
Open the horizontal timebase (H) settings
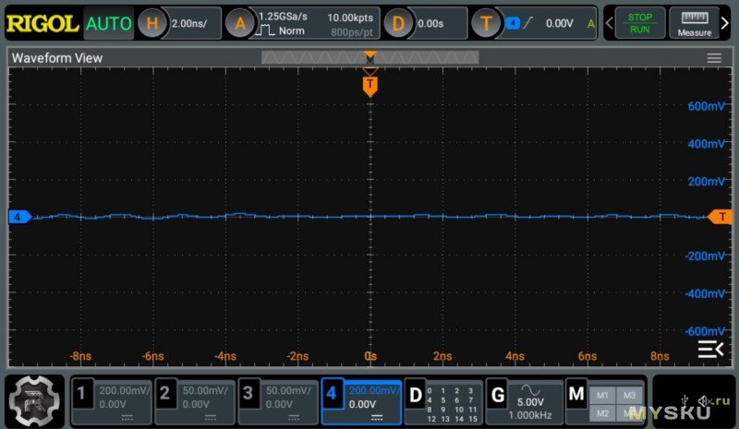point(180,23)
